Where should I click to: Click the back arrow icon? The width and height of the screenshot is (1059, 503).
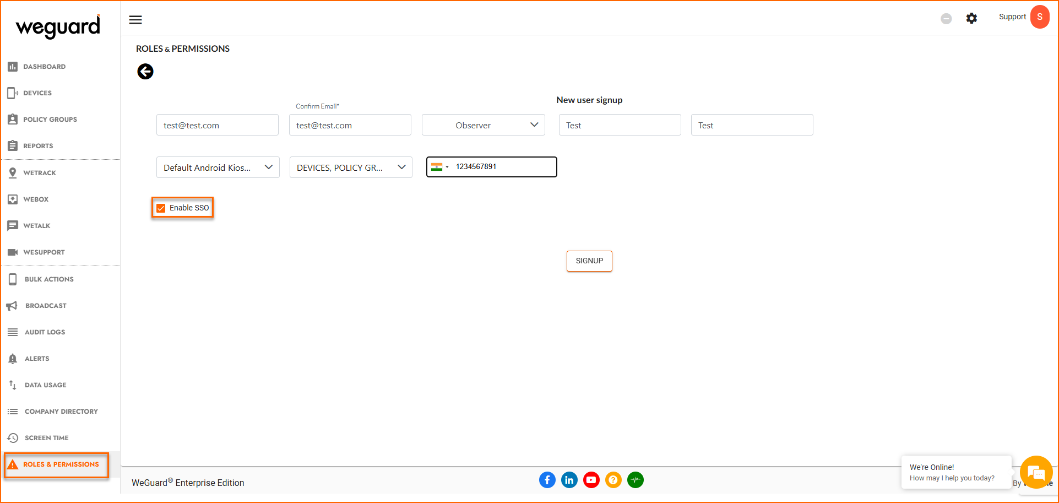point(145,72)
